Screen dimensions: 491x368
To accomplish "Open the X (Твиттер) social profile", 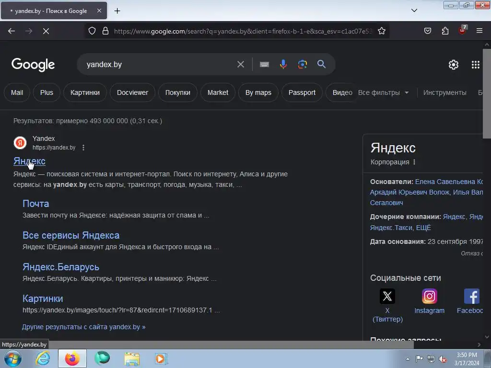I will click(x=387, y=305).
